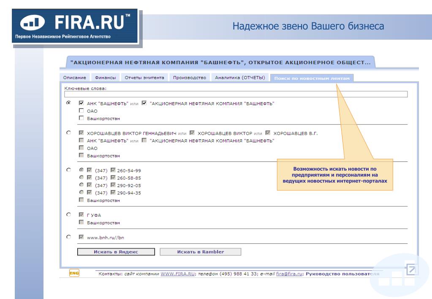Click the company title АКЦИОНЕРНАЯ НЕФТЯНАЯ КОМПАНИЯ "БАШНЕФТЬ" header
This screenshot has width=432, height=299.
click(220, 63)
